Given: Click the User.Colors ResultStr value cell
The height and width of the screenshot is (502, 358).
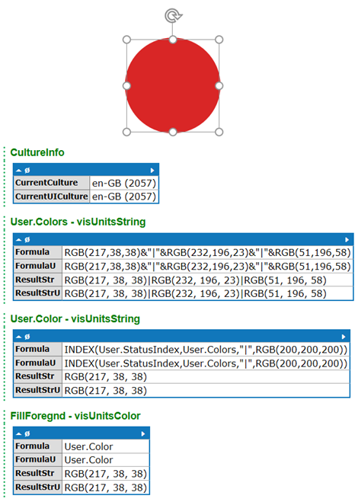Looking at the screenshot, I should (x=207, y=280).
